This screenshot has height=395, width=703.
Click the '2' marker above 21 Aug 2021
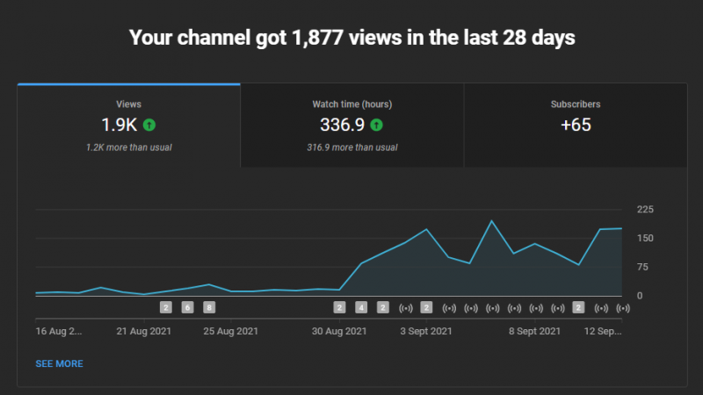[x=165, y=307]
